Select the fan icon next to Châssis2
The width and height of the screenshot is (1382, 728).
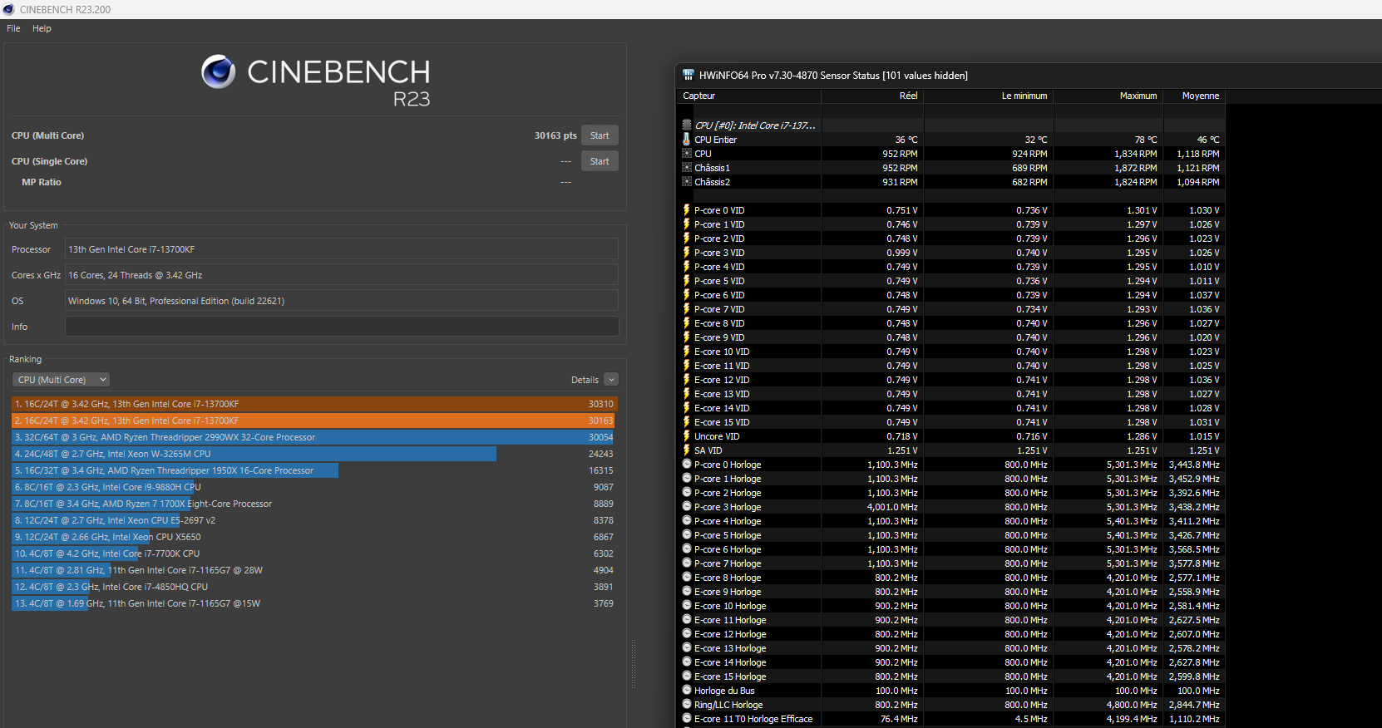[687, 182]
